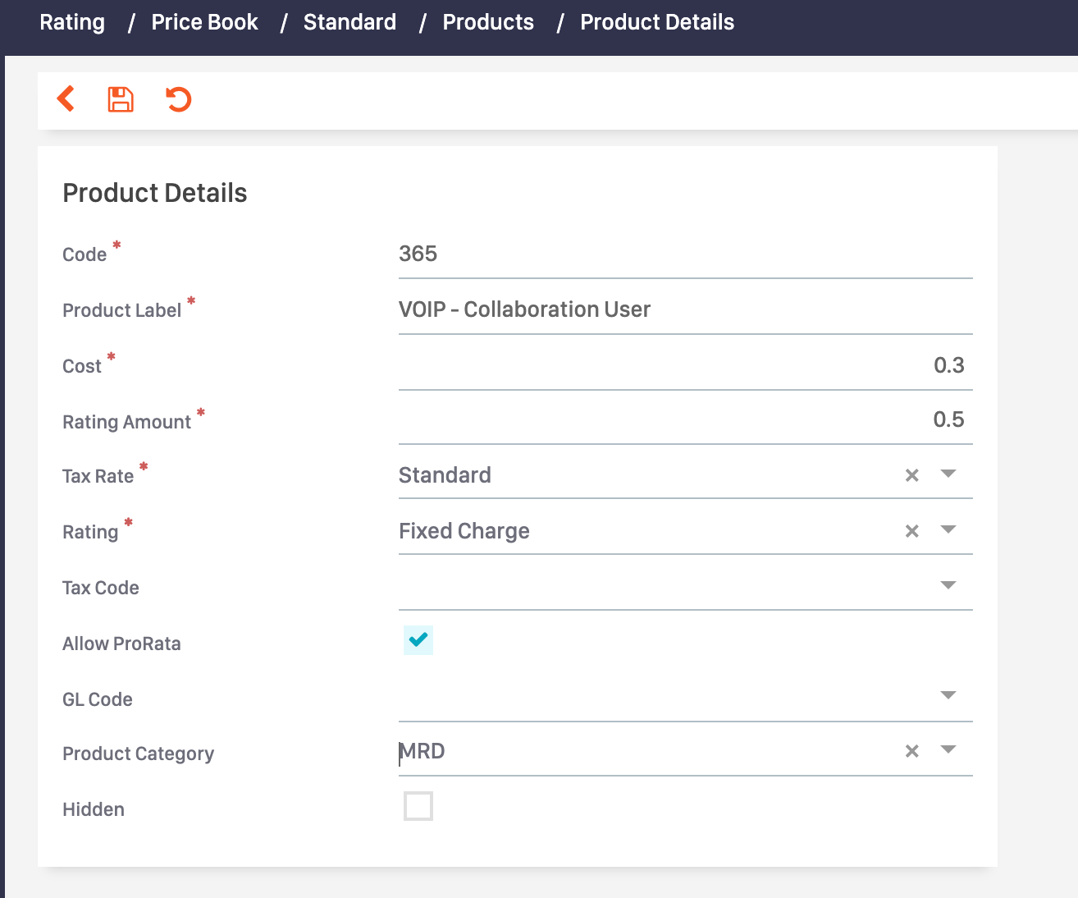The height and width of the screenshot is (898, 1078).
Task: Uncheck the Allow ProRata checkbox
Action: [x=418, y=640]
